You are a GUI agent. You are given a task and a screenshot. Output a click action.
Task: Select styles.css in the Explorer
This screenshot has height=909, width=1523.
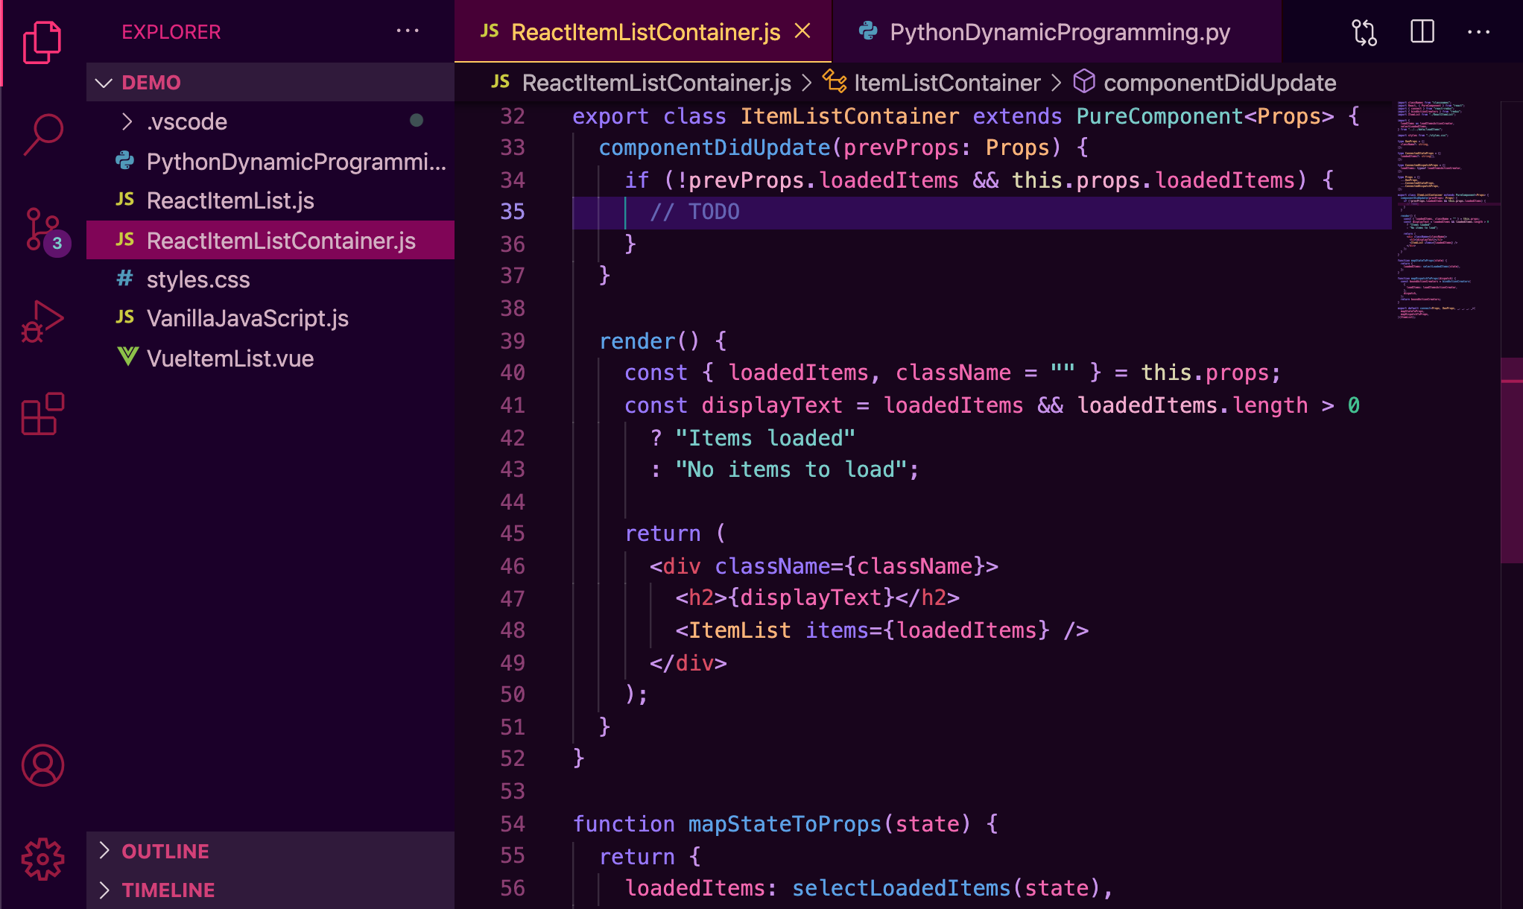tap(198, 279)
